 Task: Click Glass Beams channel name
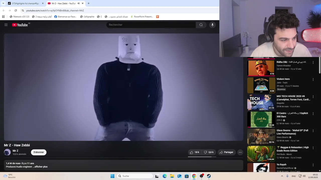coord(282,137)
